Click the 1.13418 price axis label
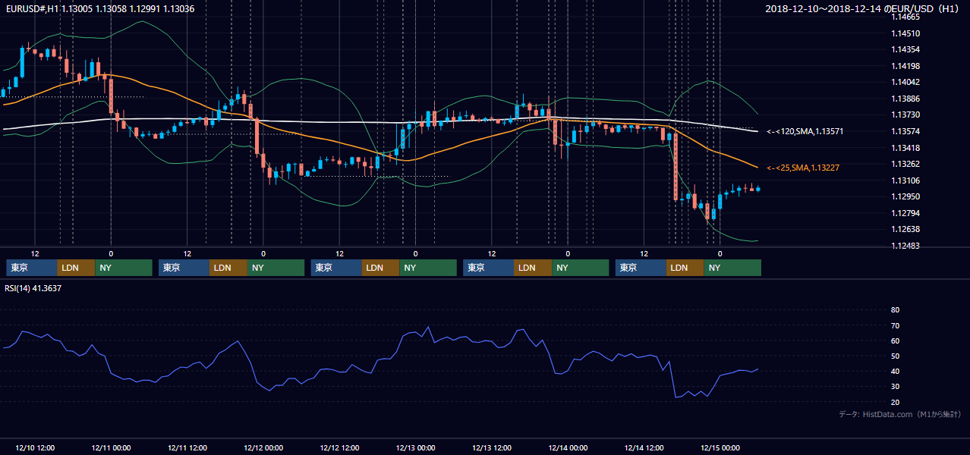970x455 pixels. pyautogui.click(x=905, y=148)
